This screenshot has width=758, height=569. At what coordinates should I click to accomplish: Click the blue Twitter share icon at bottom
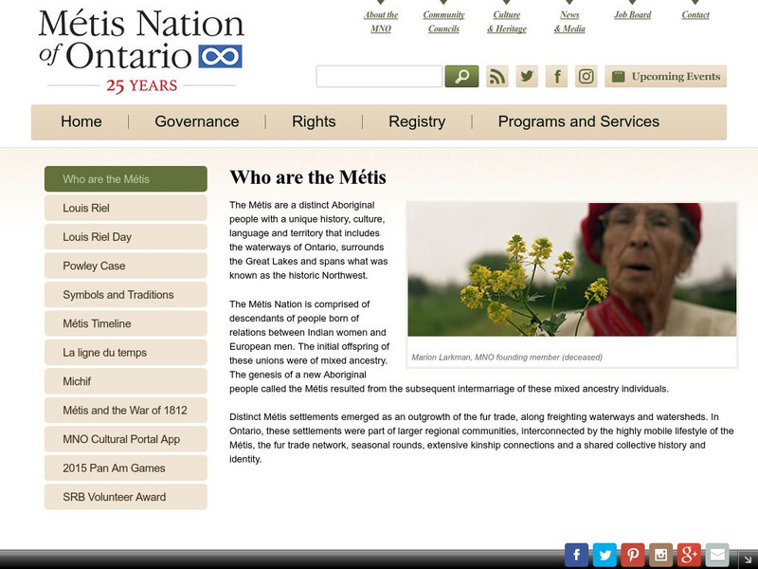click(x=604, y=554)
